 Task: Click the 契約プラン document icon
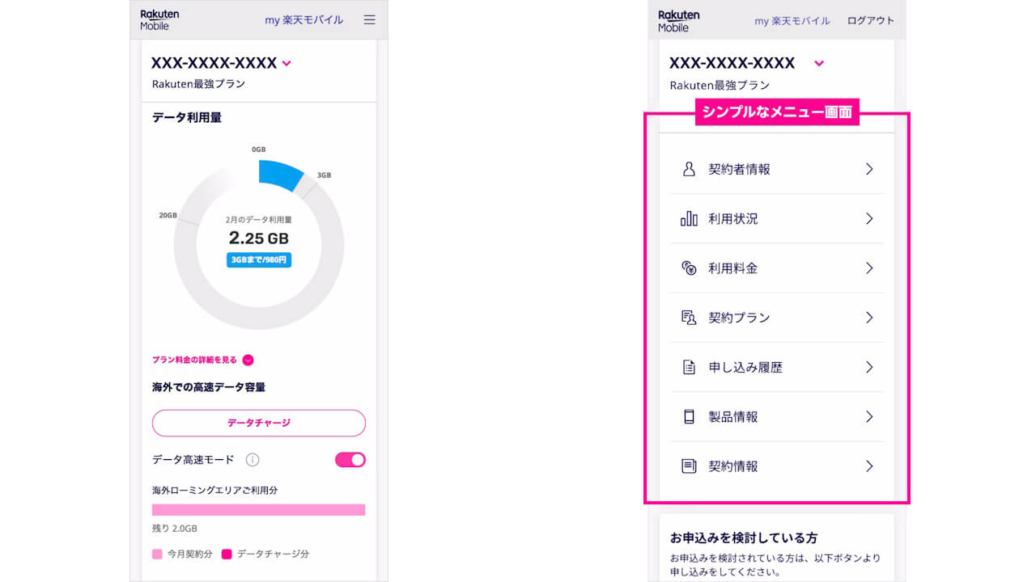(689, 318)
